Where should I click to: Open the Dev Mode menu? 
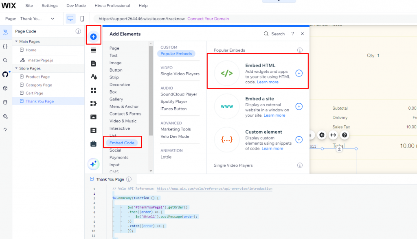[76, 6]
